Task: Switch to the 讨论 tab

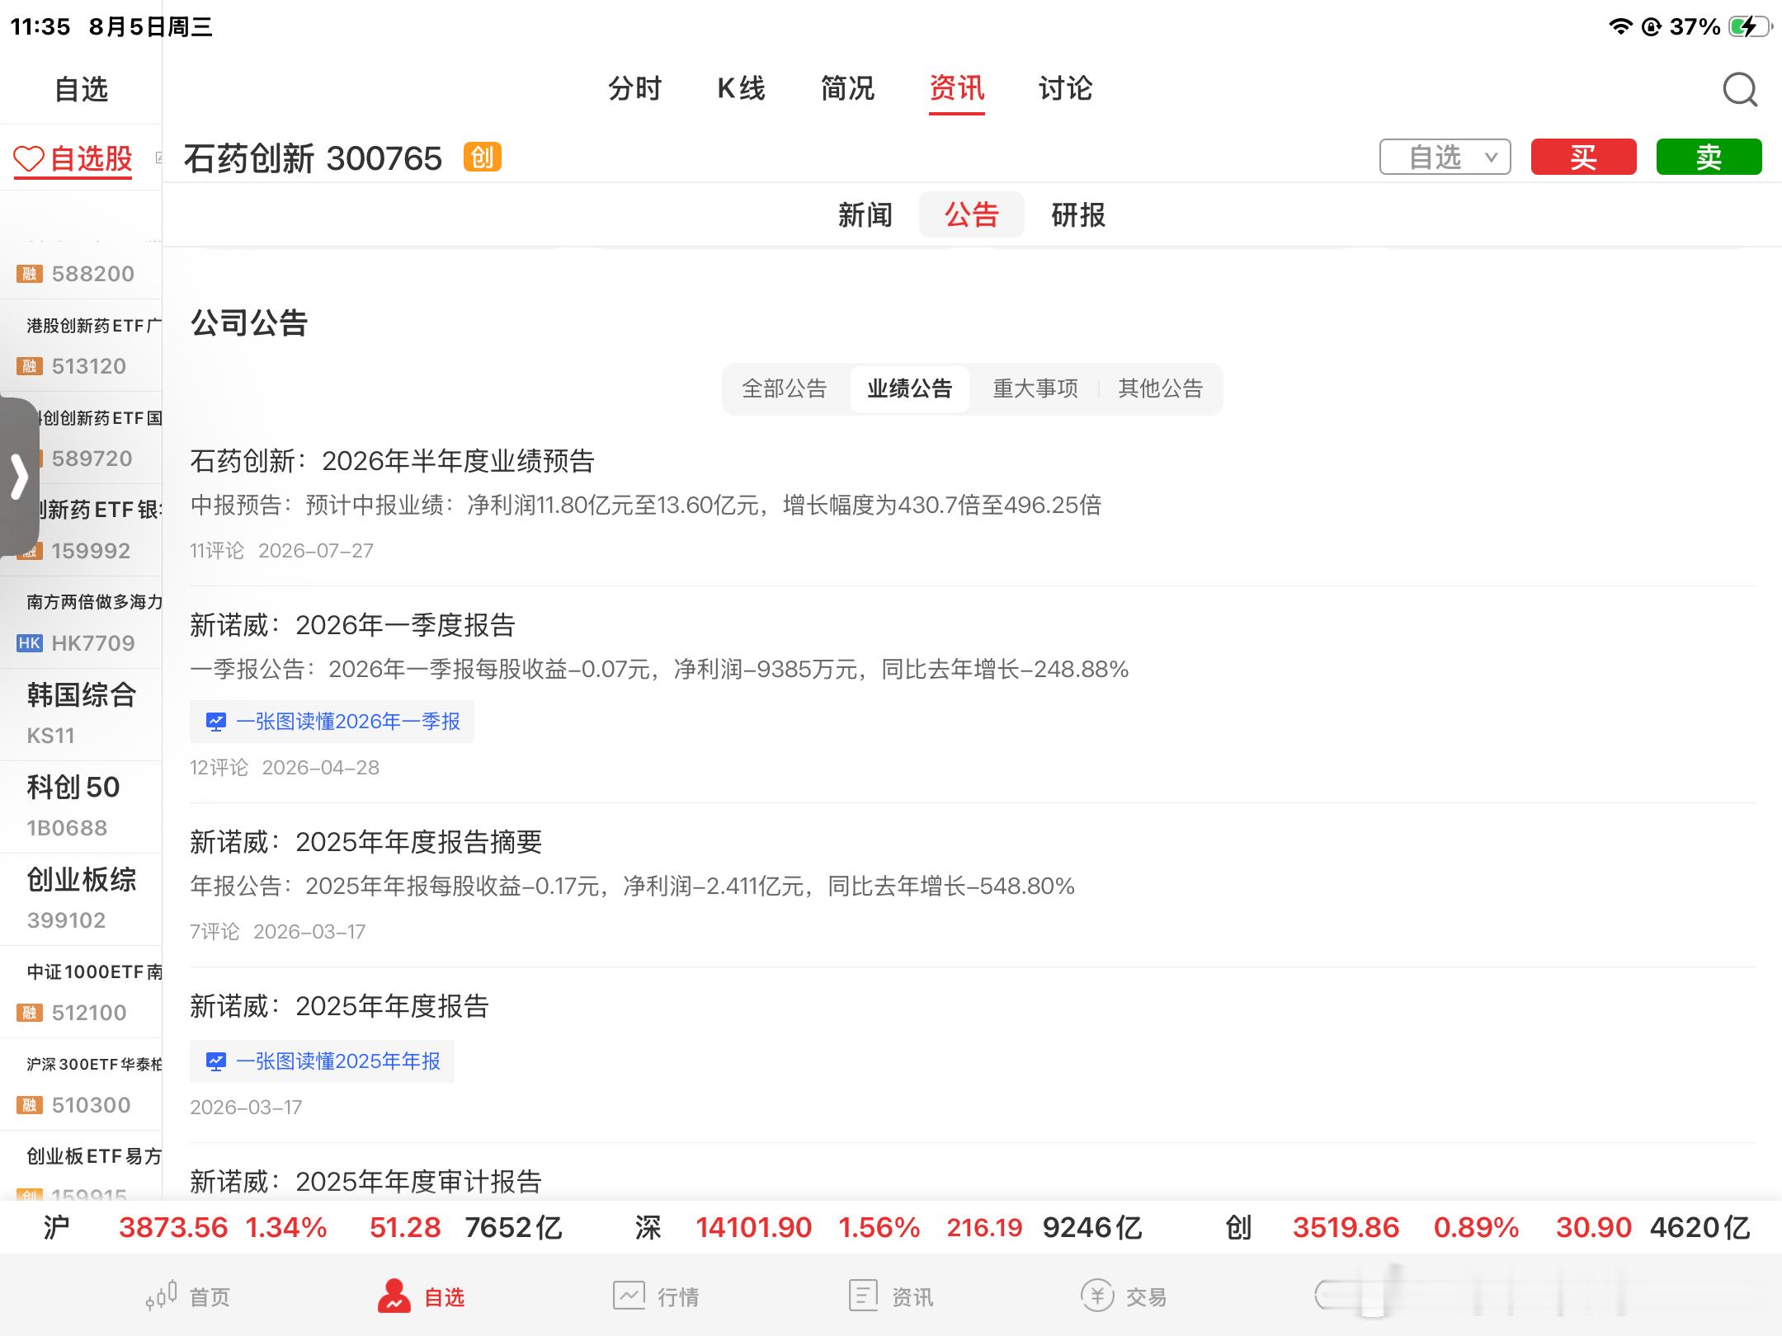Action: click(1065, 88)
